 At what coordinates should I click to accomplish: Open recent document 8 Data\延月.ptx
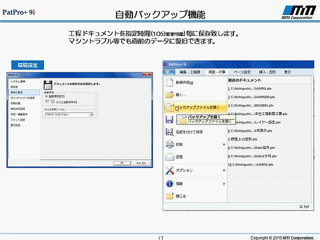[x=251, y=147]
